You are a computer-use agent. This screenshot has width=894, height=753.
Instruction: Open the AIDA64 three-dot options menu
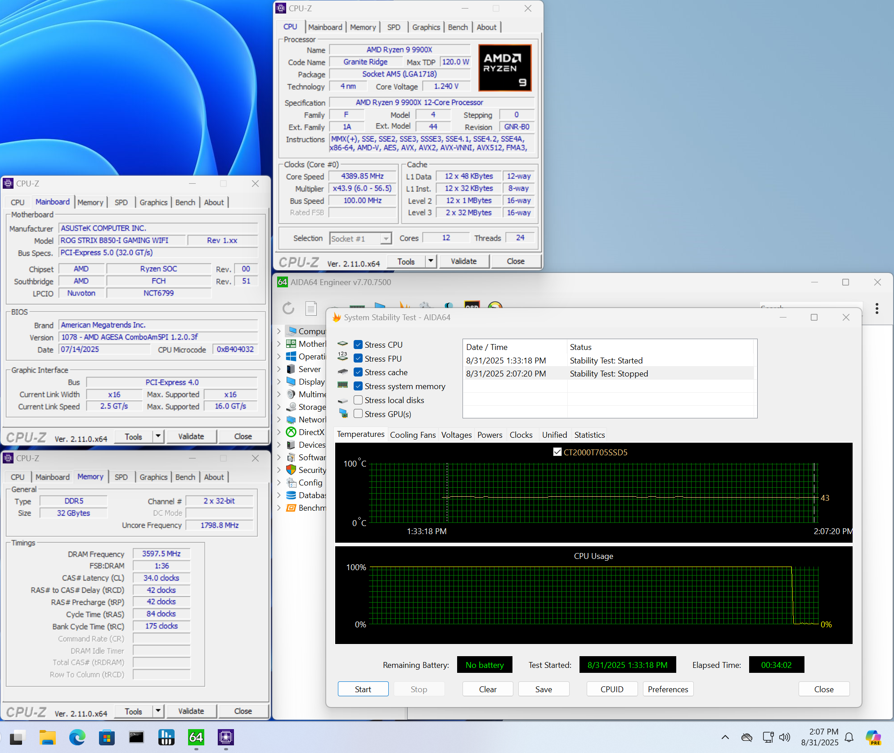(x=876, y=308)
